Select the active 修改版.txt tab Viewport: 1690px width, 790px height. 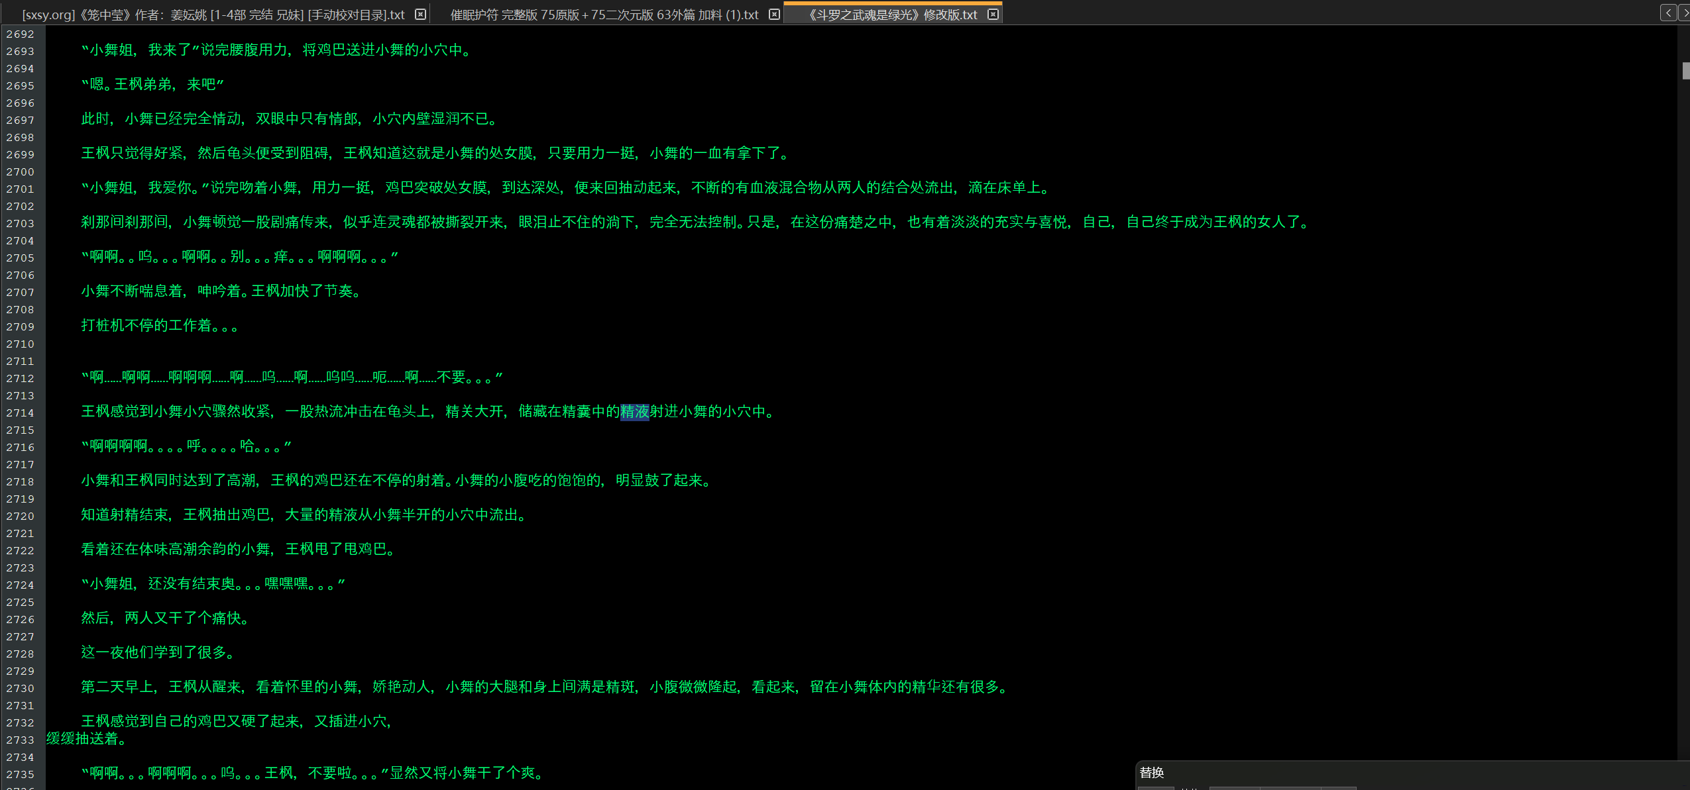[892, 15]
